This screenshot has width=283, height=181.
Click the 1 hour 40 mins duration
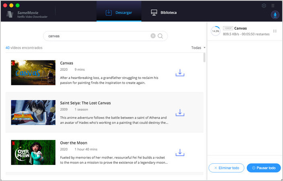tap(86, 149)
